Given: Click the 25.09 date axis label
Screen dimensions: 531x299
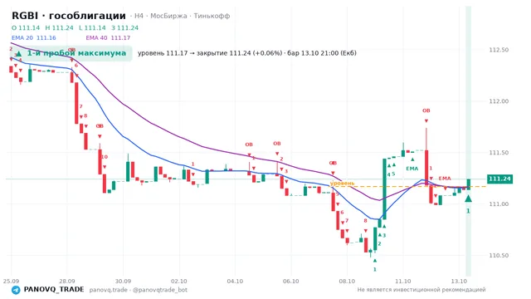Looking at the screenshot, I should (11, 282).
